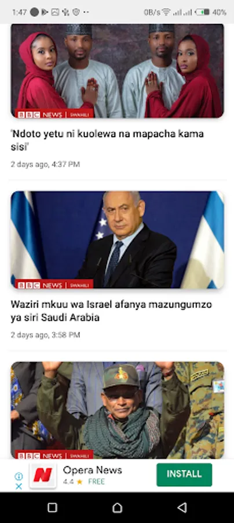
Task: Install the Opera News app
Action: (x=184, y=474)
